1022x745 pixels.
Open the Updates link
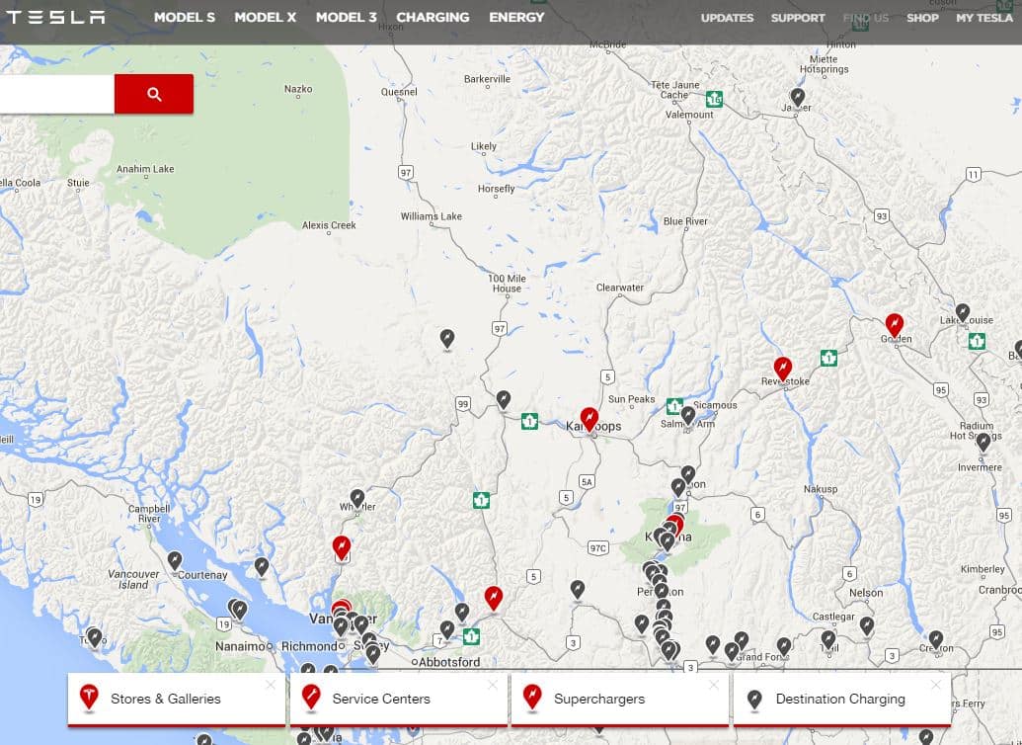coord(727,18)
